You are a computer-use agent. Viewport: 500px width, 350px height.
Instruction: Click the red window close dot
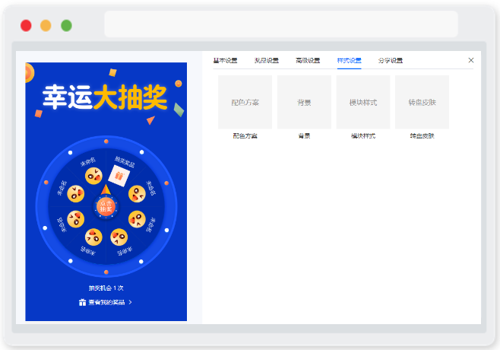coord(26,26)
